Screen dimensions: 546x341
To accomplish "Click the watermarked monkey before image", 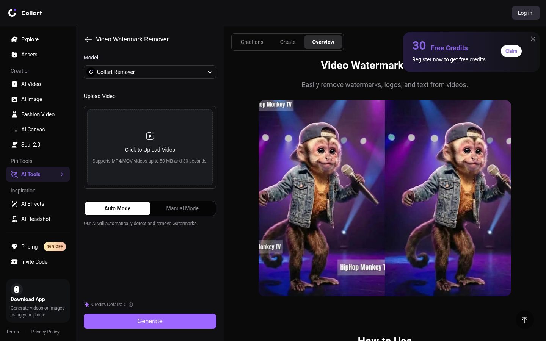I will coord(322,198).
